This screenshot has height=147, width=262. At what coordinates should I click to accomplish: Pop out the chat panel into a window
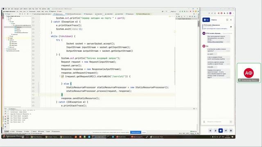227,20
